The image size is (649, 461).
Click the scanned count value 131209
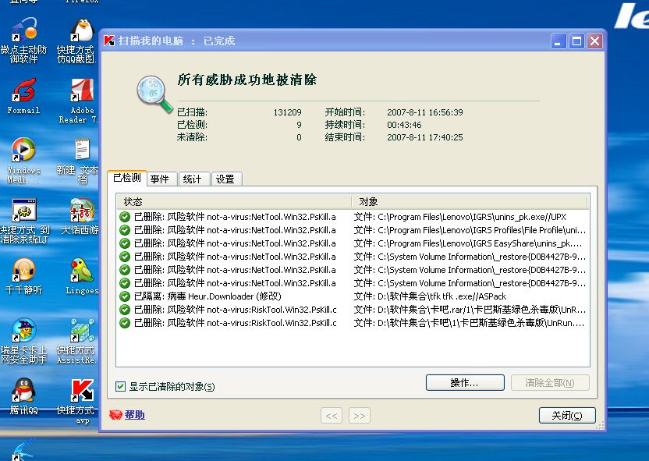coord(287,112)
